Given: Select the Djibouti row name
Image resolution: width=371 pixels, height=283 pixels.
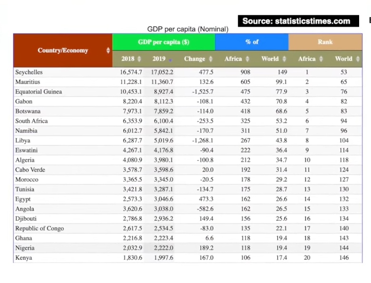Looking at the screenshot, I should click(26, 219).
